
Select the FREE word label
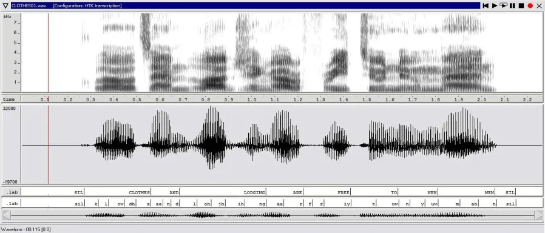click(344, 192)
